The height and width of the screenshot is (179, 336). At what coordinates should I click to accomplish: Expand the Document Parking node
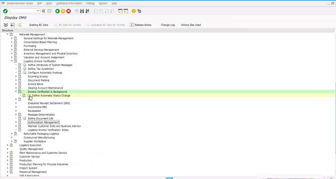16,80
